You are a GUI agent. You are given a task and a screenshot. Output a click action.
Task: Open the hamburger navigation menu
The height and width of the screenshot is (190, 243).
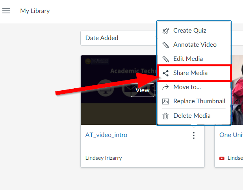click(6, 11)
